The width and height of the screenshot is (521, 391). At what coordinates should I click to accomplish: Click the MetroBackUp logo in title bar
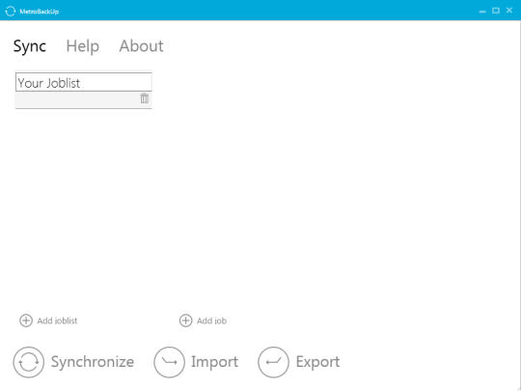[x=11, y=11]
